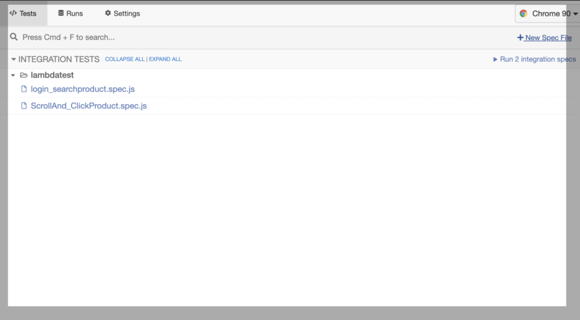Click the file icon beside login_searchproduct.spec.js
This screenshot has height=320, width=580.
pyautogui.click(x=24, y=89)
